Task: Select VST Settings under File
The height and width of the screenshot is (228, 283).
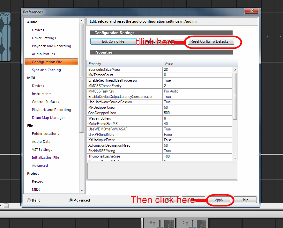Action: (x=42, y=150)
